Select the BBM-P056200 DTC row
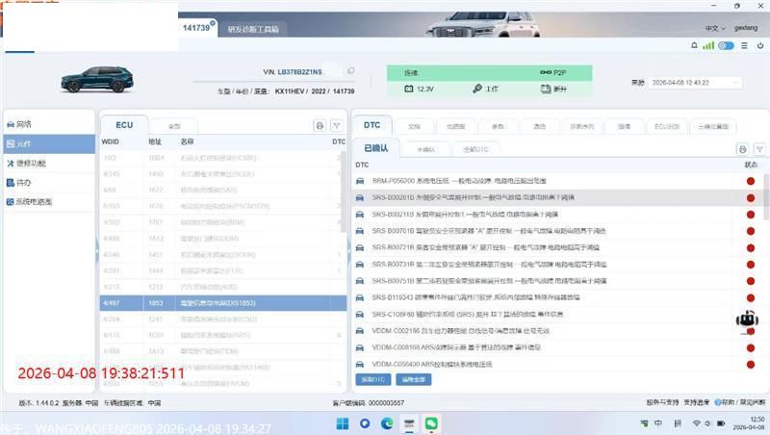Viewport: 770px width, 435px height. point(549,180)
